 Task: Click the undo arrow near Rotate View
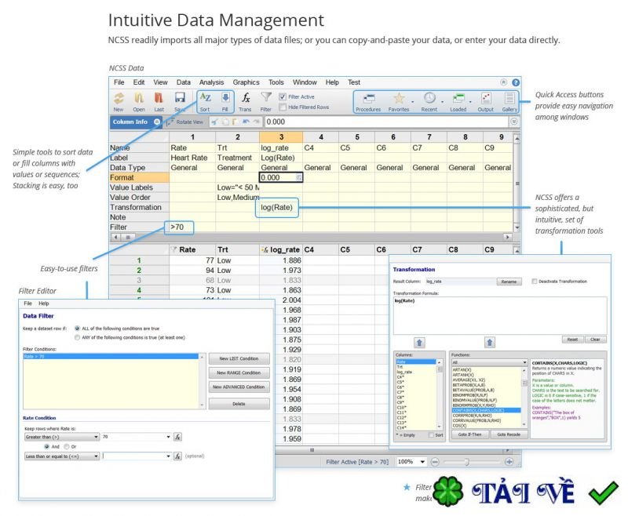coord(246,122)
